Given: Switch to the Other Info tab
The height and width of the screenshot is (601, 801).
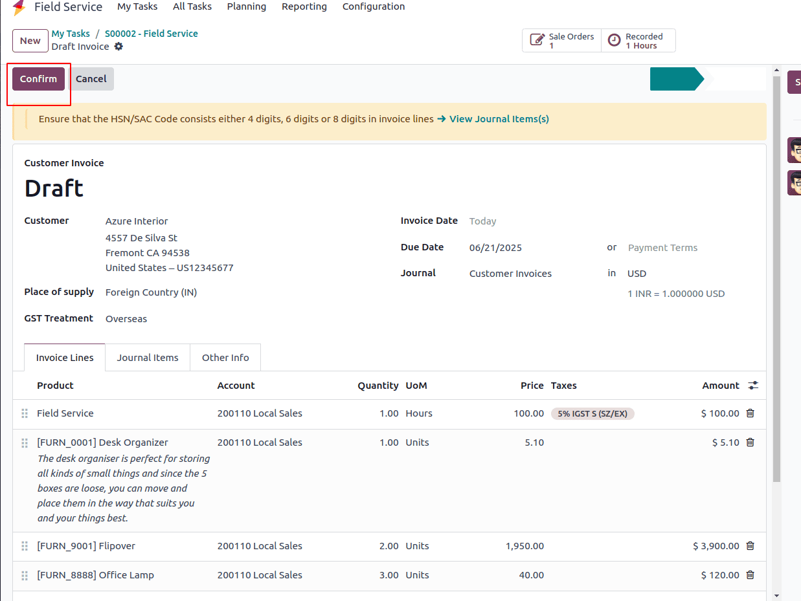Looking at the screenshot, I should (225, 358).
